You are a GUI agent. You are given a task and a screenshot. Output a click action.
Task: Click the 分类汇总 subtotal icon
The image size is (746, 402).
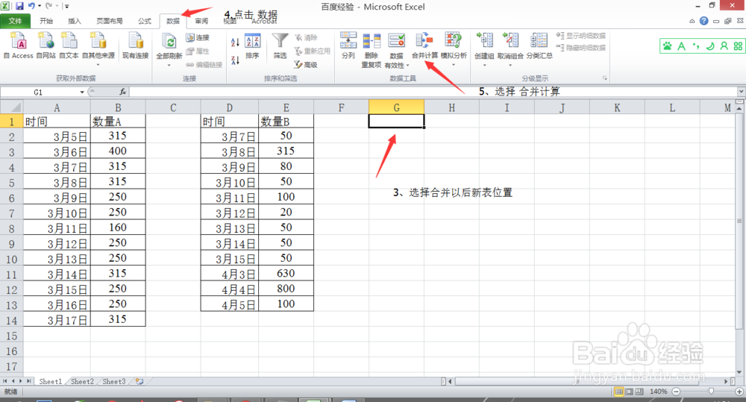tap(539, 46)
